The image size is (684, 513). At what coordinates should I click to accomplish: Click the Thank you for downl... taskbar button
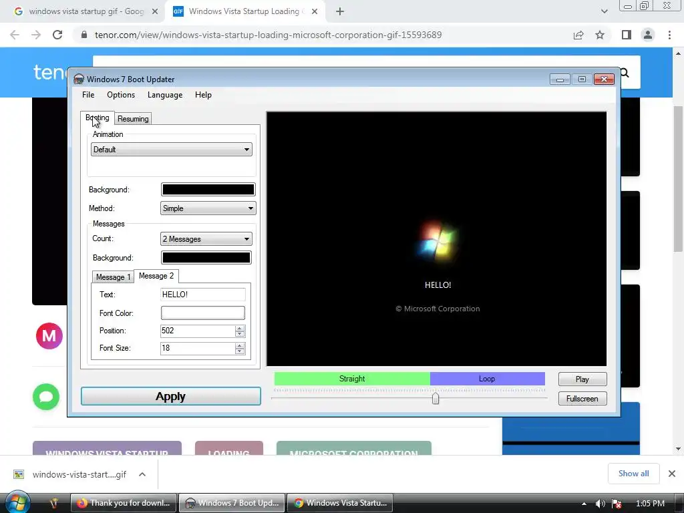(x=124, y=503)
